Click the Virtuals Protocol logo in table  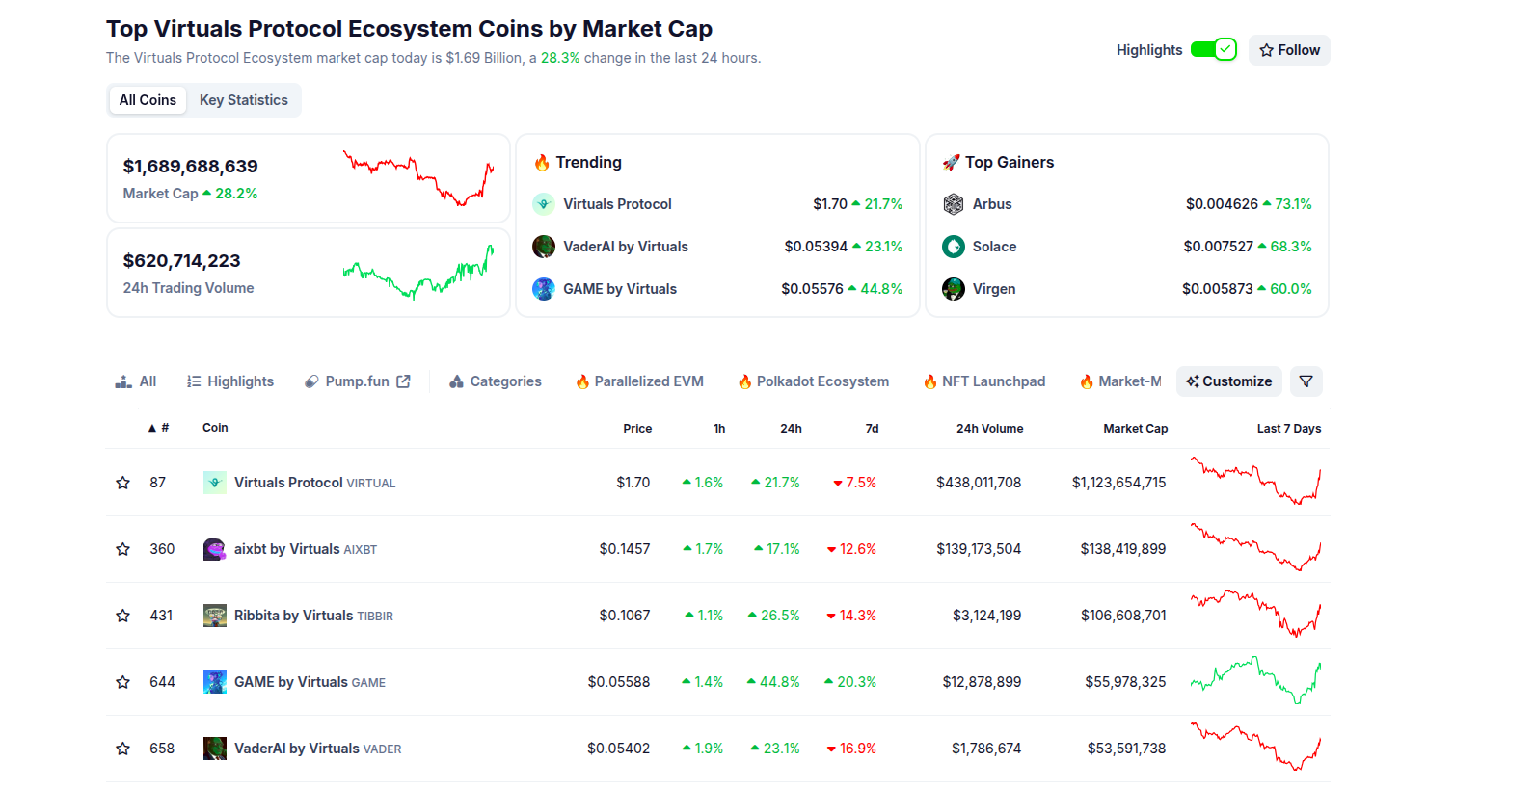pyautogui.click(x=215, y=483)
